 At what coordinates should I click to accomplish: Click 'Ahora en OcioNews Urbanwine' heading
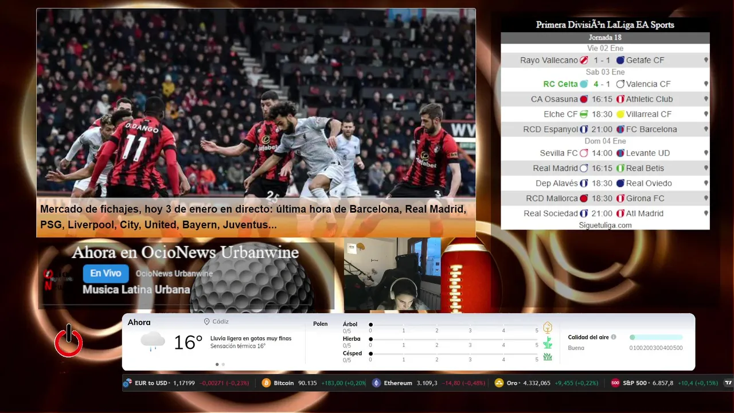(185, 252)
